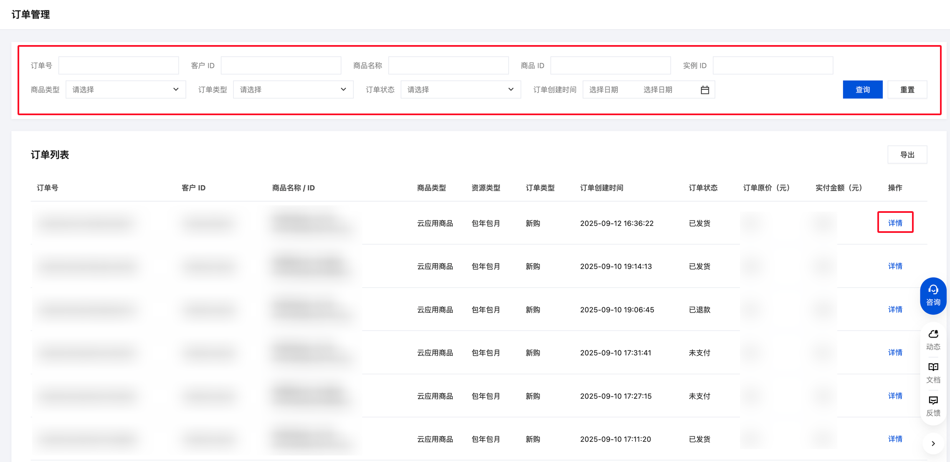The width and height of the screenshot is (950, 462).
Task: Click the 动态 cloud news icon
Action: (933, 340)
